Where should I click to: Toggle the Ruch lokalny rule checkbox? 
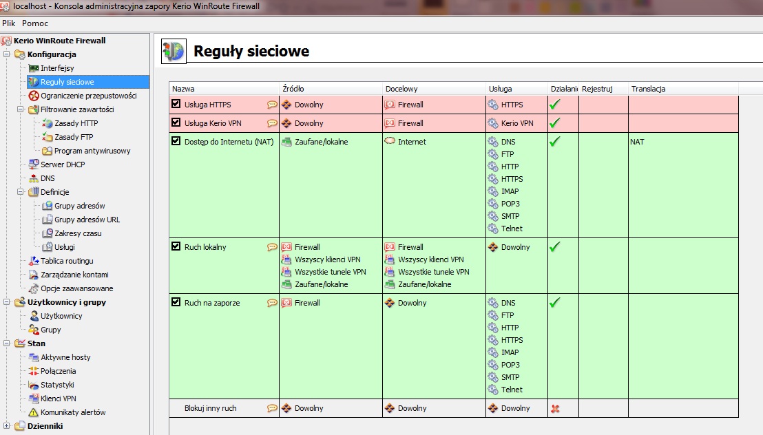tap(176, 246)
